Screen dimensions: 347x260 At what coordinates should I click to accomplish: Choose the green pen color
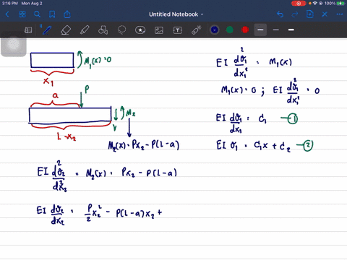230,30
